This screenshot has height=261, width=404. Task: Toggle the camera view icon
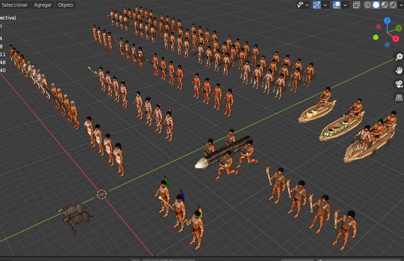(399, 84)
